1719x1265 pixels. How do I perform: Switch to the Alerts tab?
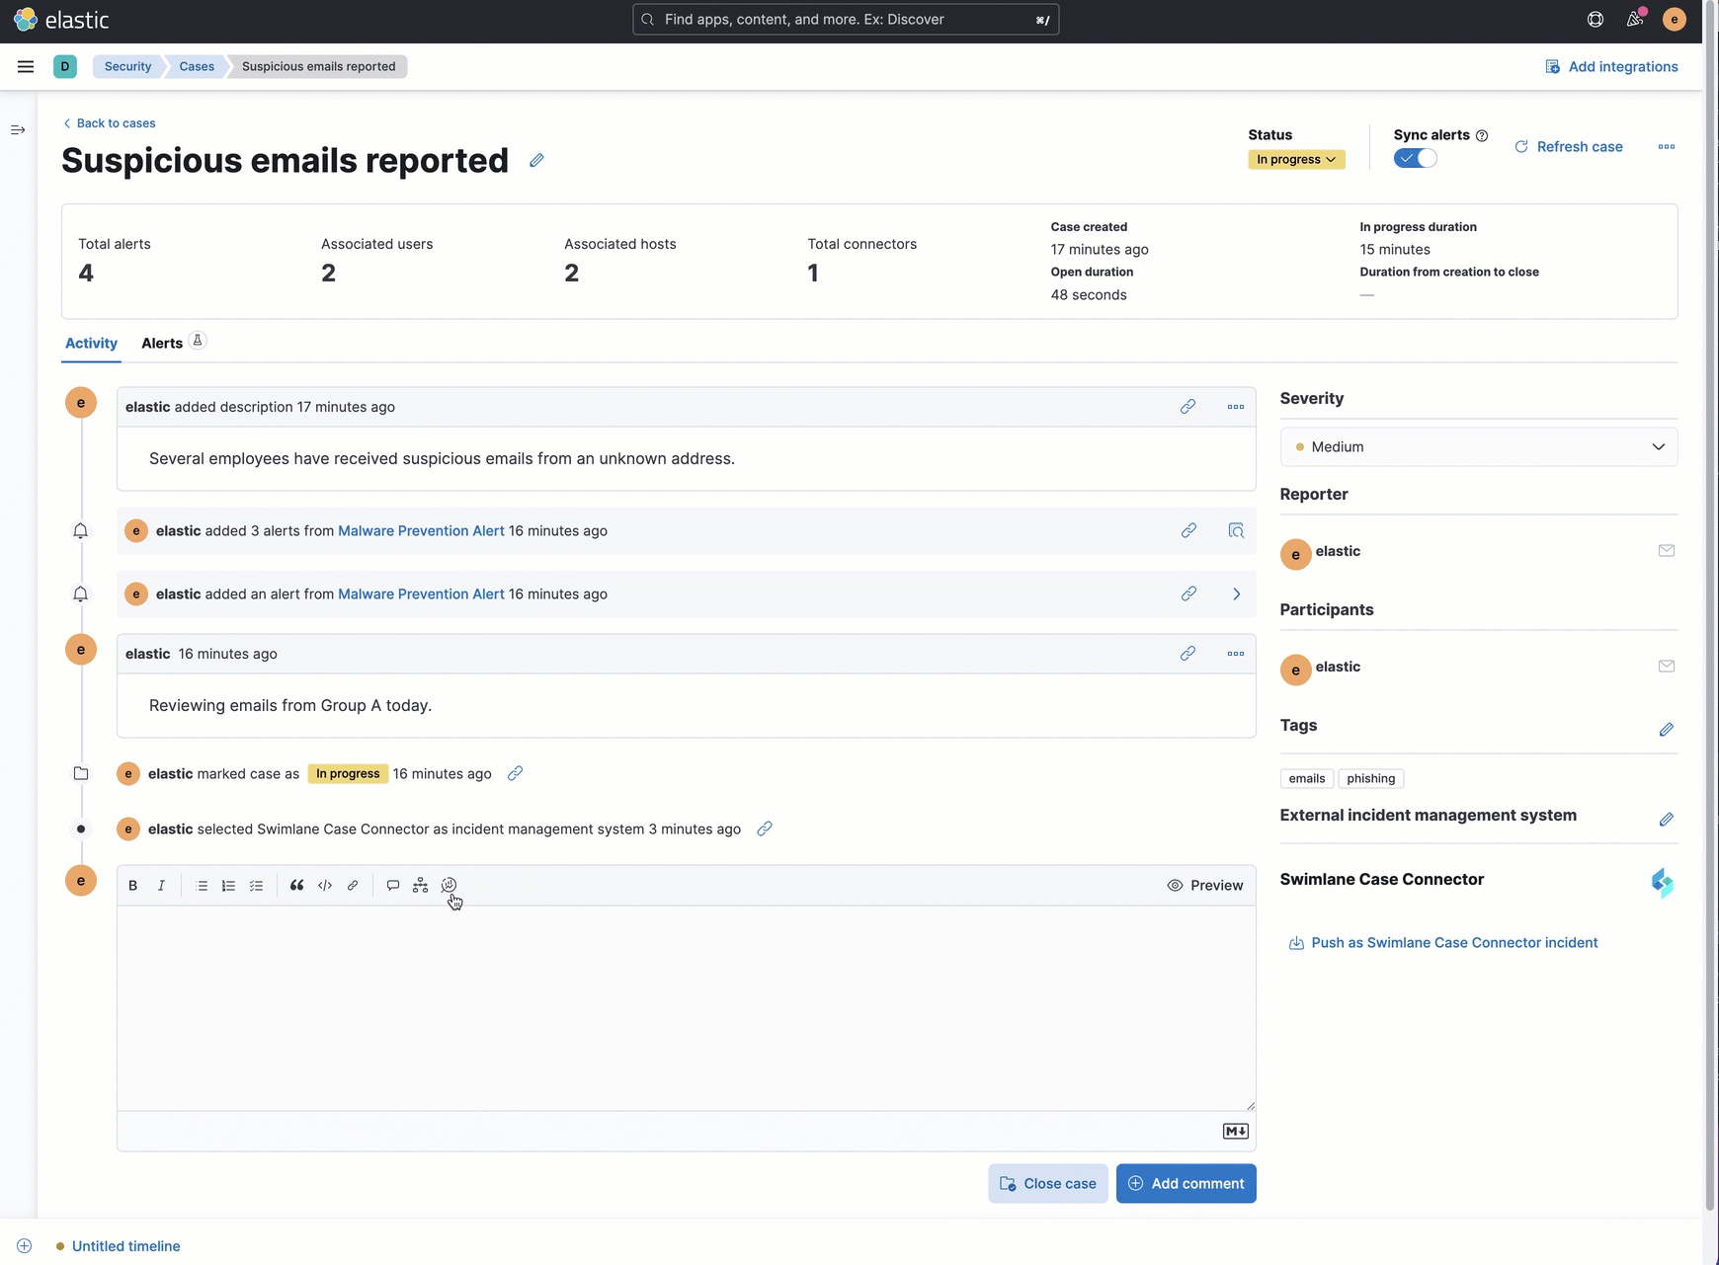coord(160,343)
